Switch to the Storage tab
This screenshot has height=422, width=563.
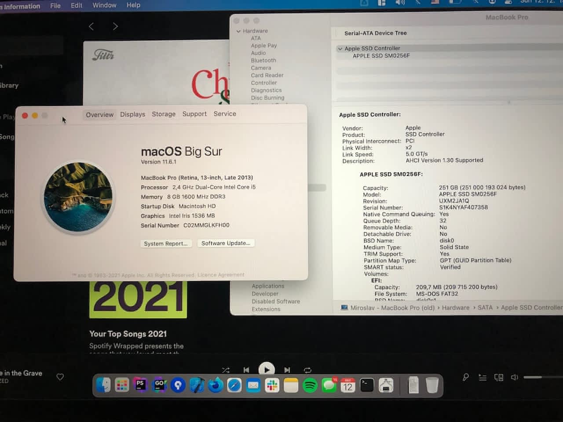[164, 114]
